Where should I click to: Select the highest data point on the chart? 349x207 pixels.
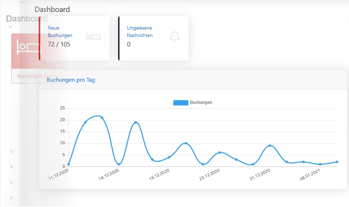click(102, 118)
